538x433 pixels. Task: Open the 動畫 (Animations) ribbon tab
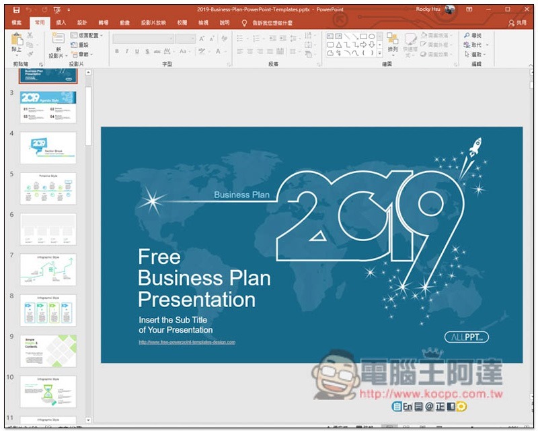124,23
